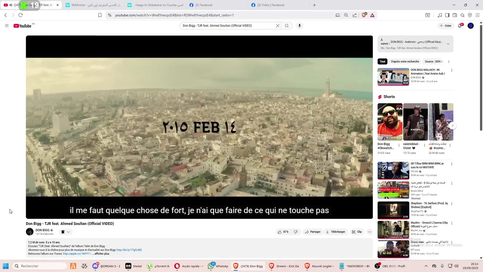Select the D'après votre recherche chip
Image resolution: width=483 pixels, height=272 pixels.
[405, 62]
